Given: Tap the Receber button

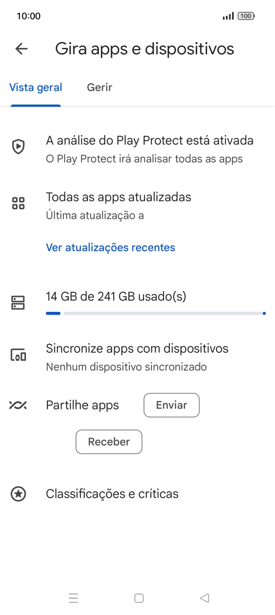Looking at the screenshot, I should [109, 442].
